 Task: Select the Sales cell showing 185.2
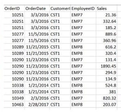tap(106, 28)
